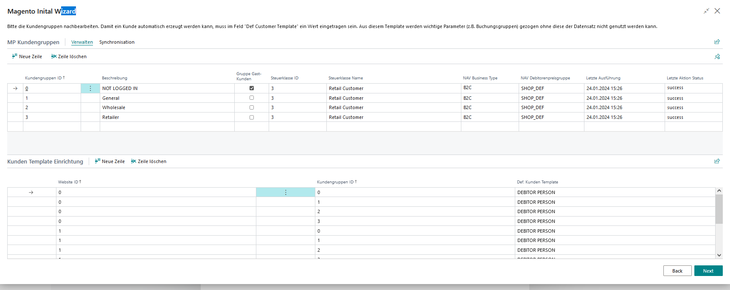Screen dimensions: 730x290
Task: Click the Back button
Action: pos(677,271)
